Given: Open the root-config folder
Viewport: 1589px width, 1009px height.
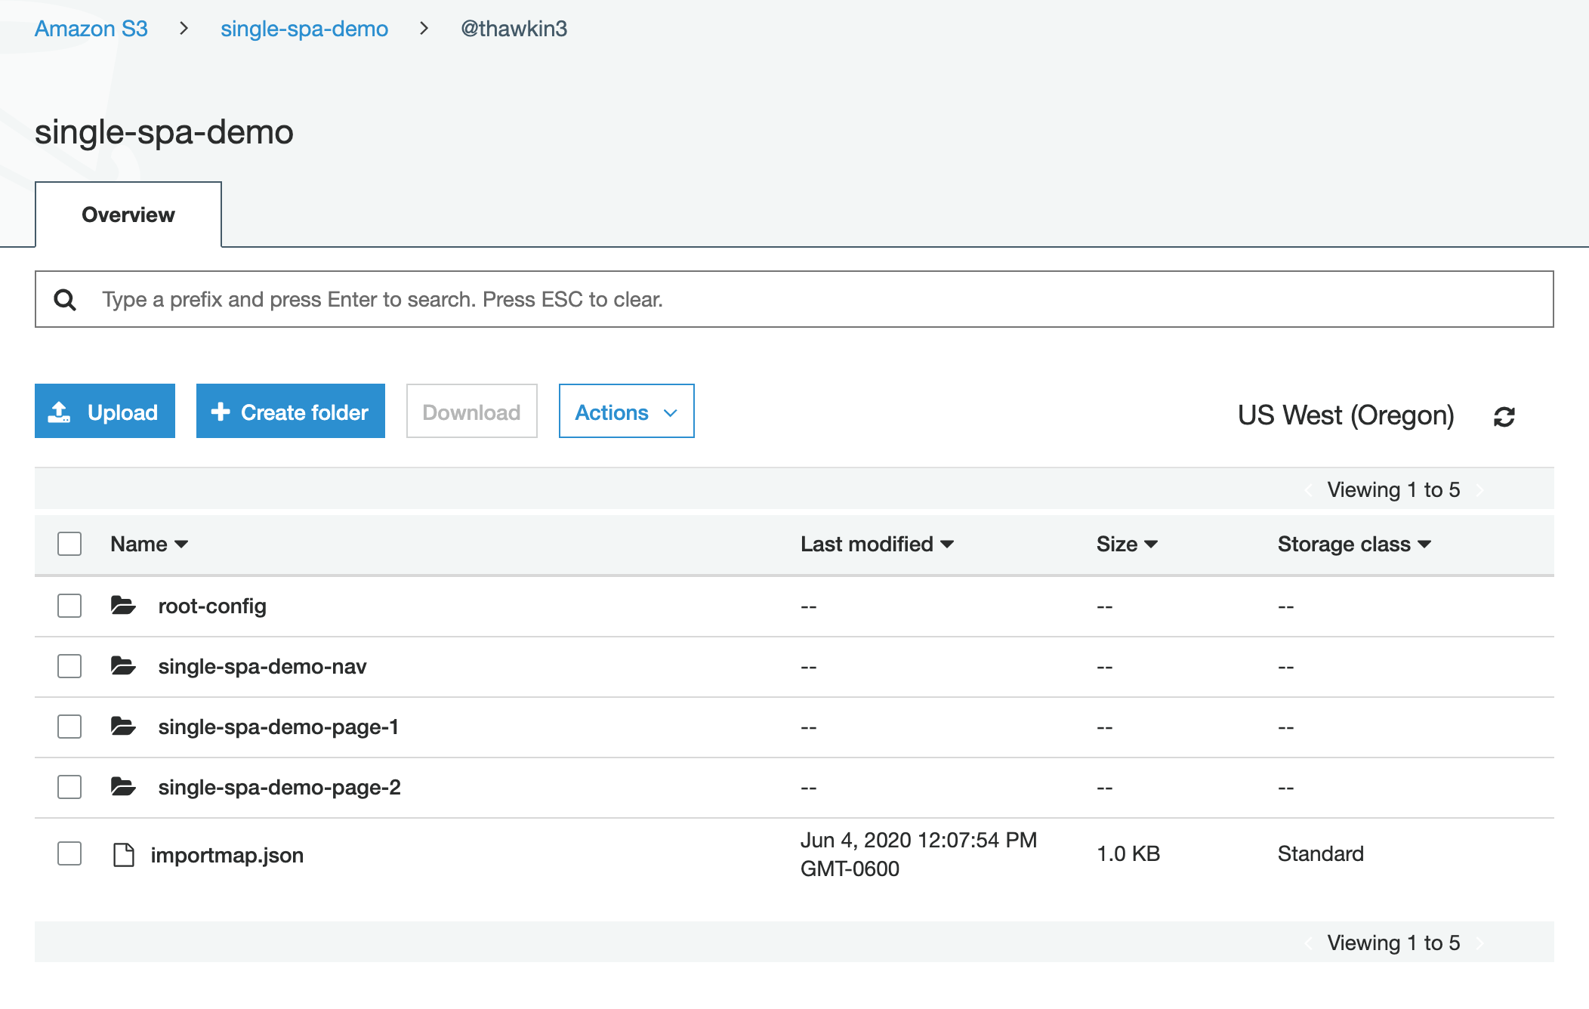Looking at the screenshot, I should [212, 606].
